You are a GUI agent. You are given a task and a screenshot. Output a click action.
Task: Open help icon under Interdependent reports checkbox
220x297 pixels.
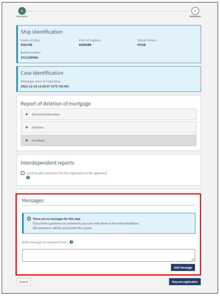pyautogui.click(x=28, y=178)
